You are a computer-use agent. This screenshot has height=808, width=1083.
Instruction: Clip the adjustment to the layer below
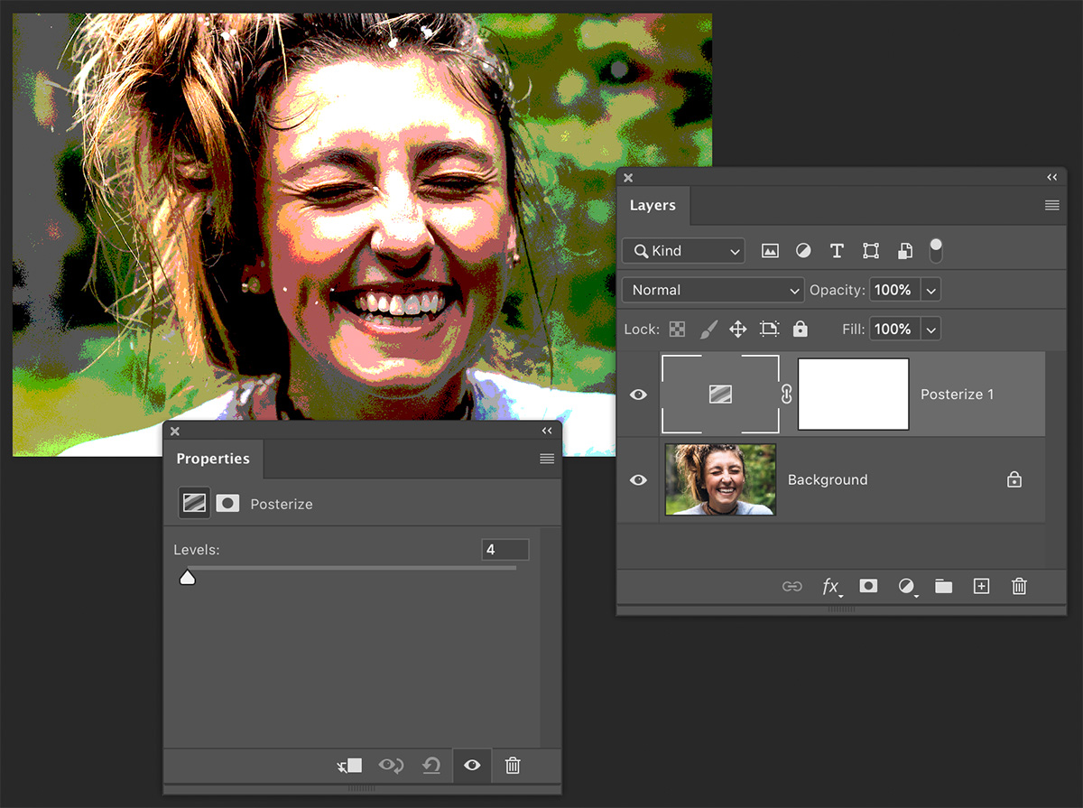tap(349, 766)
